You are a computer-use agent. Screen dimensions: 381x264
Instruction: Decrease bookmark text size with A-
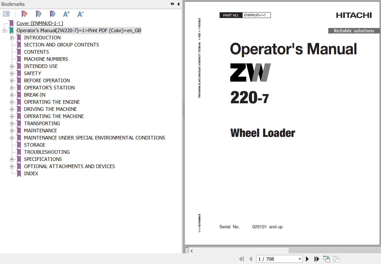pyautogui.click(x=80, y=14)
